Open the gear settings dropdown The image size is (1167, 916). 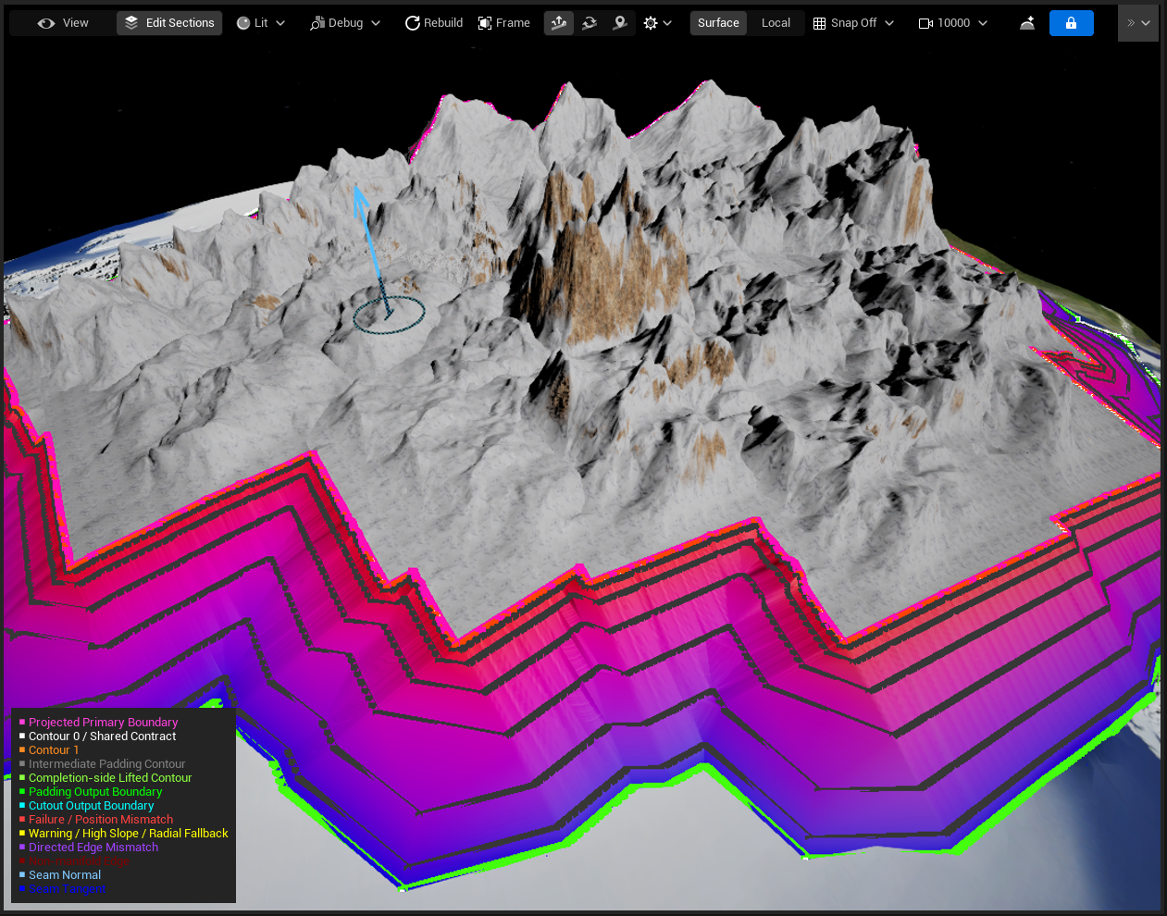pos(657,23)
